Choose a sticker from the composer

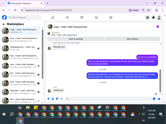pyautogui.click(x=57, y=99)
